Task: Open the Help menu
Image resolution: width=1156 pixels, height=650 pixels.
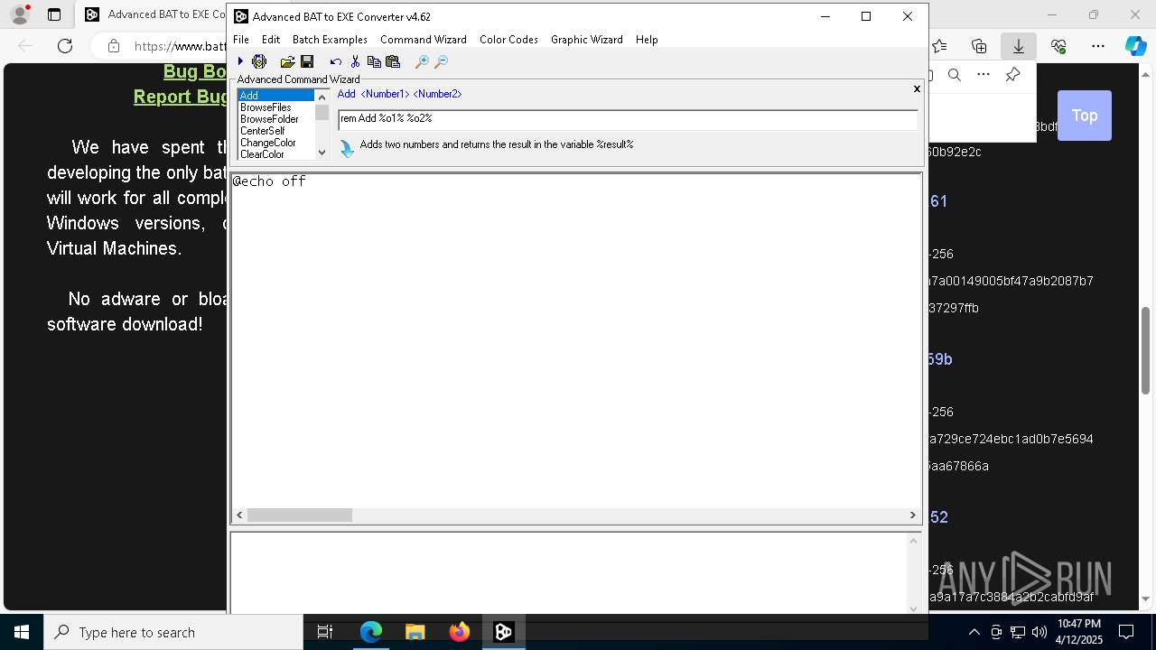Action: pos(647,40)
